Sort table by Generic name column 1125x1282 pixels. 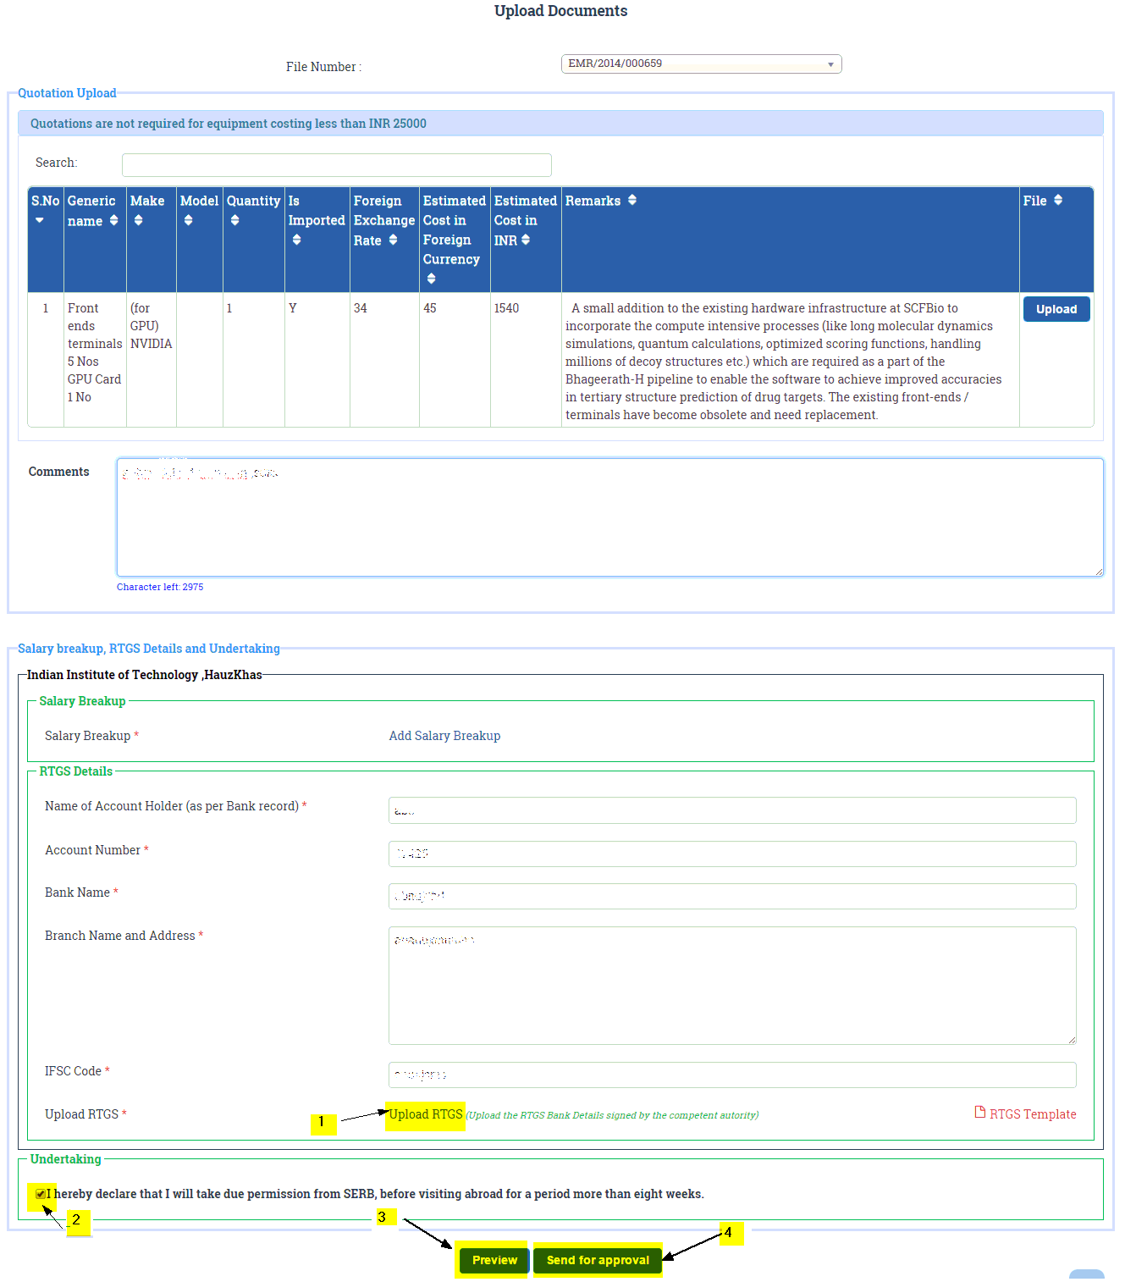(x=113, y=220)
